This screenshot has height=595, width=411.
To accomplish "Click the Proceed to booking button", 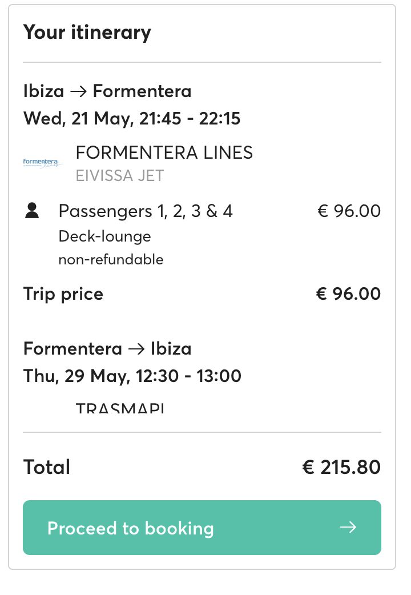I will click(x=202, y=528).
